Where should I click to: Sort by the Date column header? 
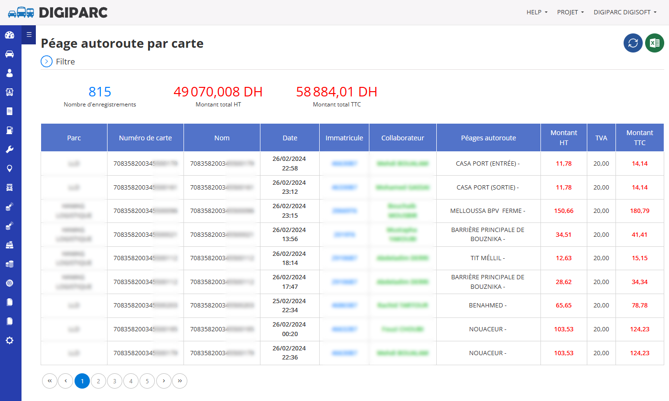point(290,138)
